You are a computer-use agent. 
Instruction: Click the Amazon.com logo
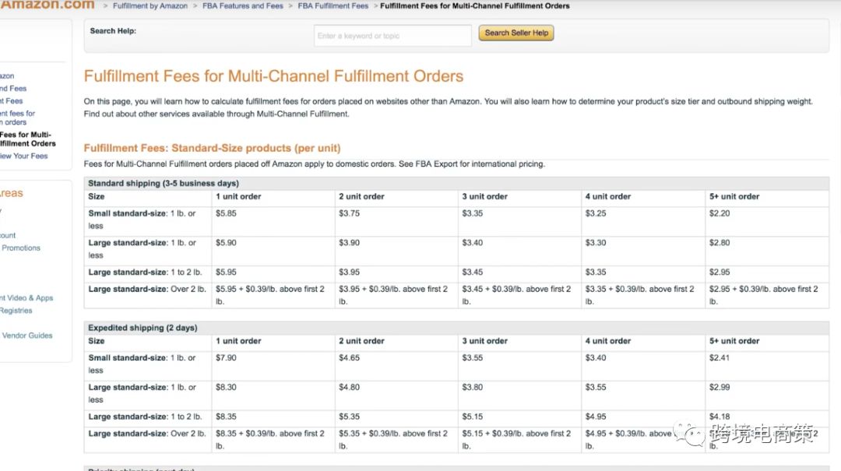47,5
